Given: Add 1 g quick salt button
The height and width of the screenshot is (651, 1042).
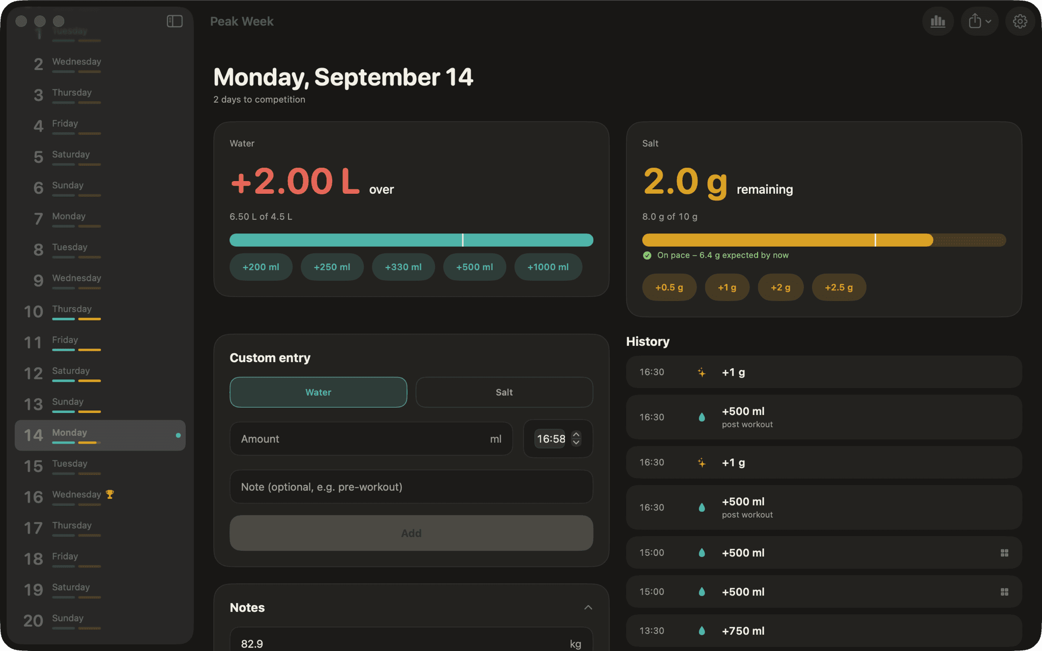Looking at the screenshot, I should point(727,287).
